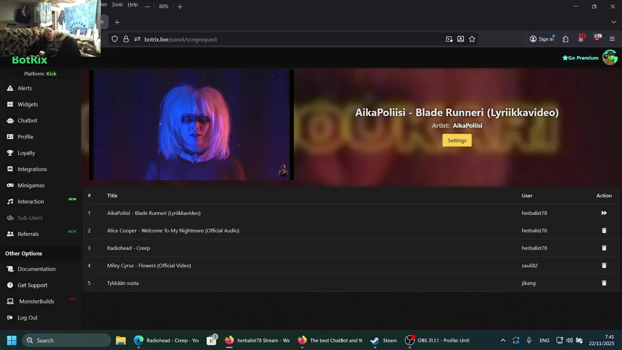Delete the Alice Cooper song request

point(604,230)
